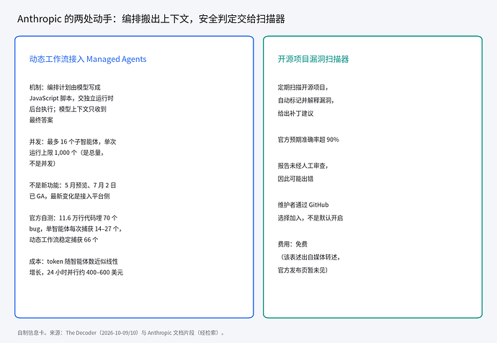The image size is (497, 343).
Task: Select the line "不是新功能：5 月预览、7 月 2 日"
Action: pyautogui.click(x=73, y=185)
